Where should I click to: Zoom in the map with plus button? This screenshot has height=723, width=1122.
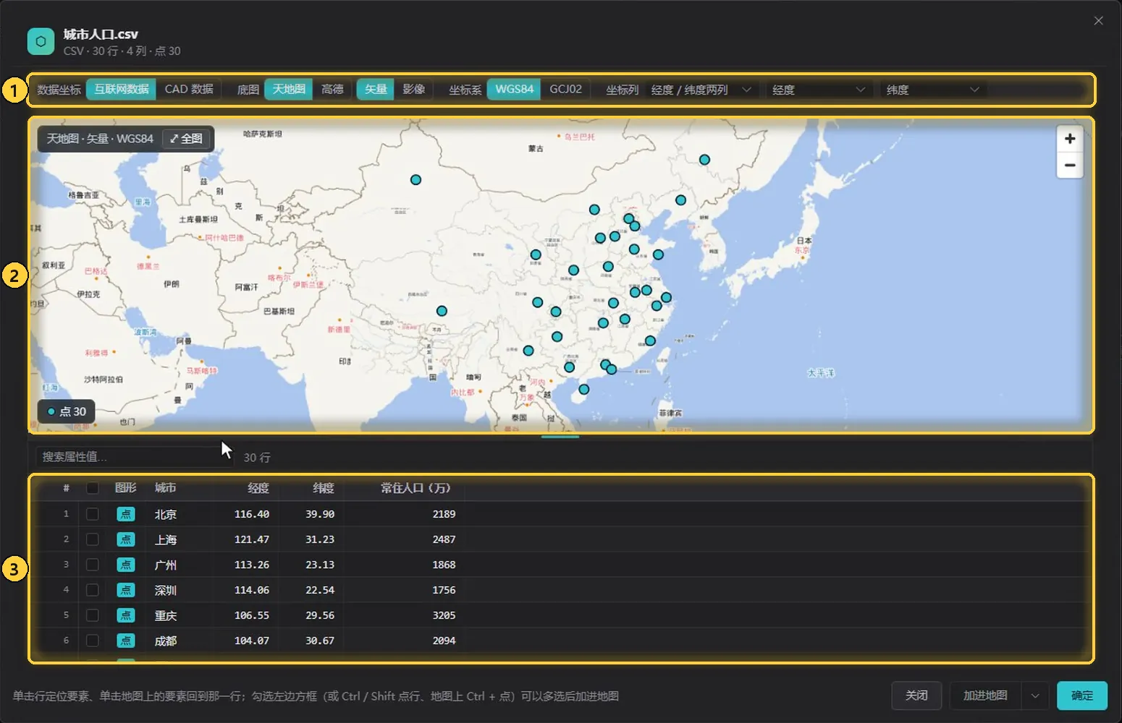point(1070,139)
